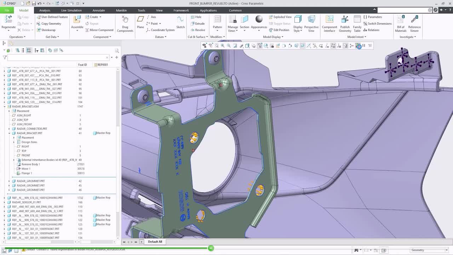Screen dimensions: 453x255
Task: Click the Pattern tool icon
Action: point(217,20)
